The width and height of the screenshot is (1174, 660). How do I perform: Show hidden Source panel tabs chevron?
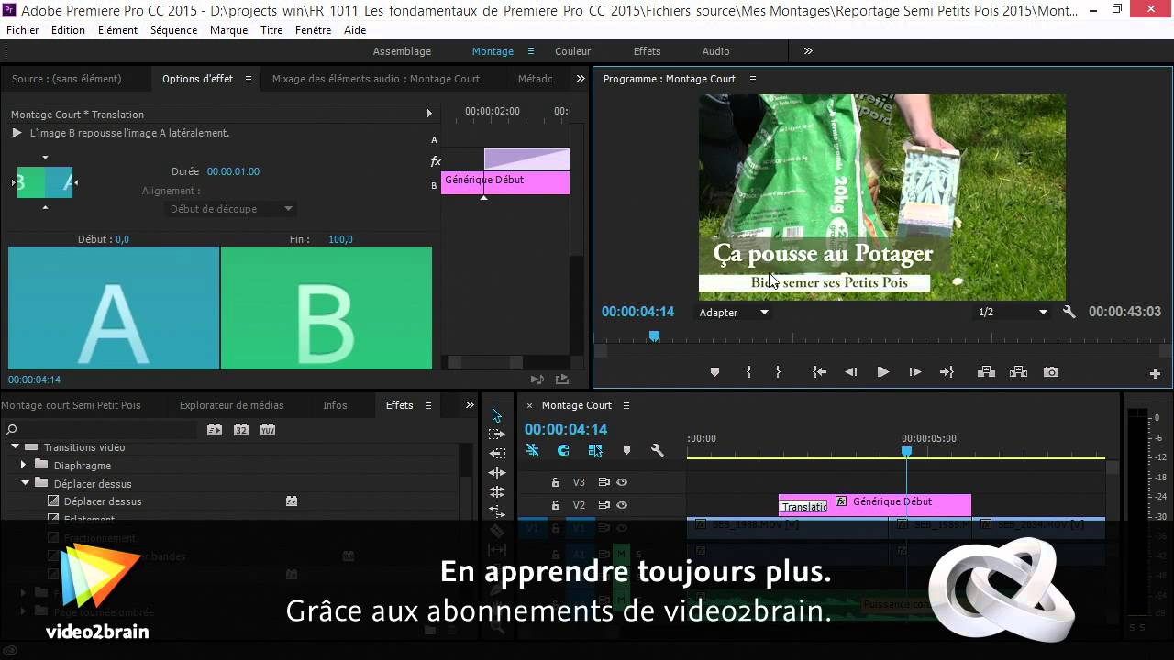581,79
